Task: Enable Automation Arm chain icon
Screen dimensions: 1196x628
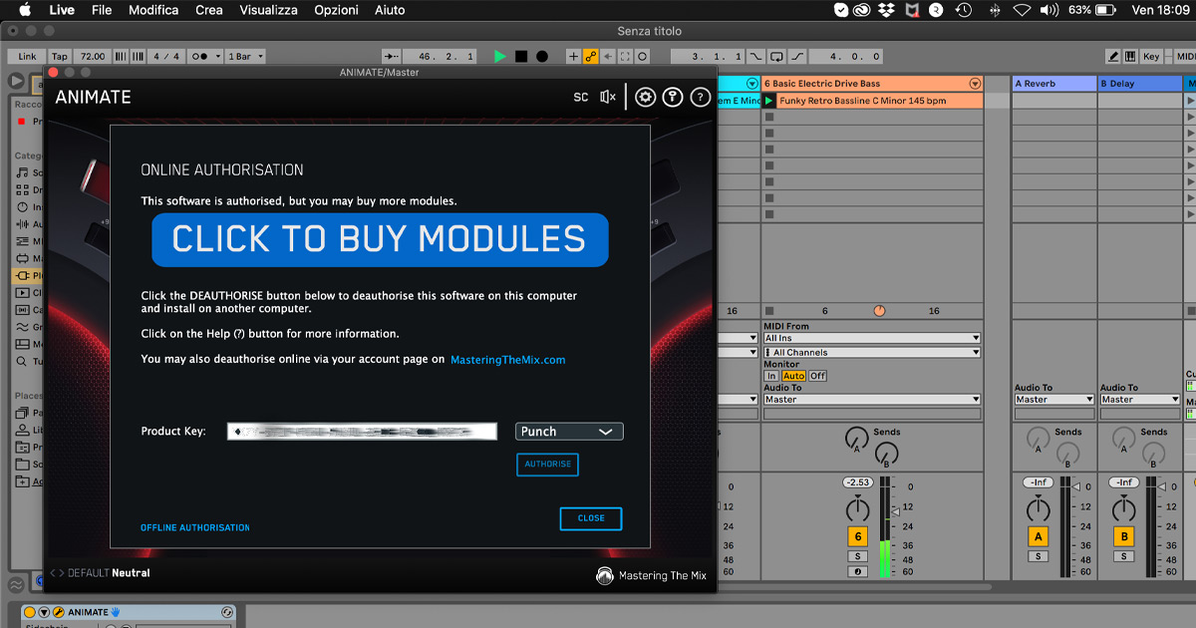Action: click(591, 57)
